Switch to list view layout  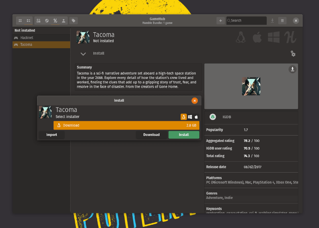tap(28, 20)
